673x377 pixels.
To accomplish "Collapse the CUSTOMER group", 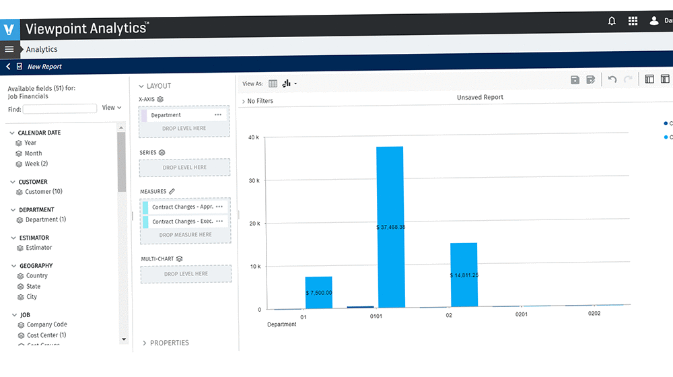I will [12, 182].
